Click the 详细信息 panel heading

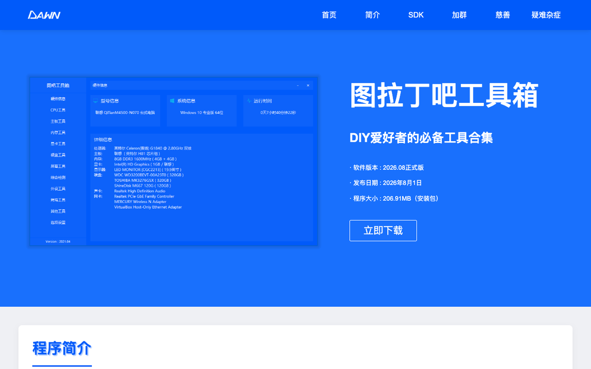click(x=103, y=140)
